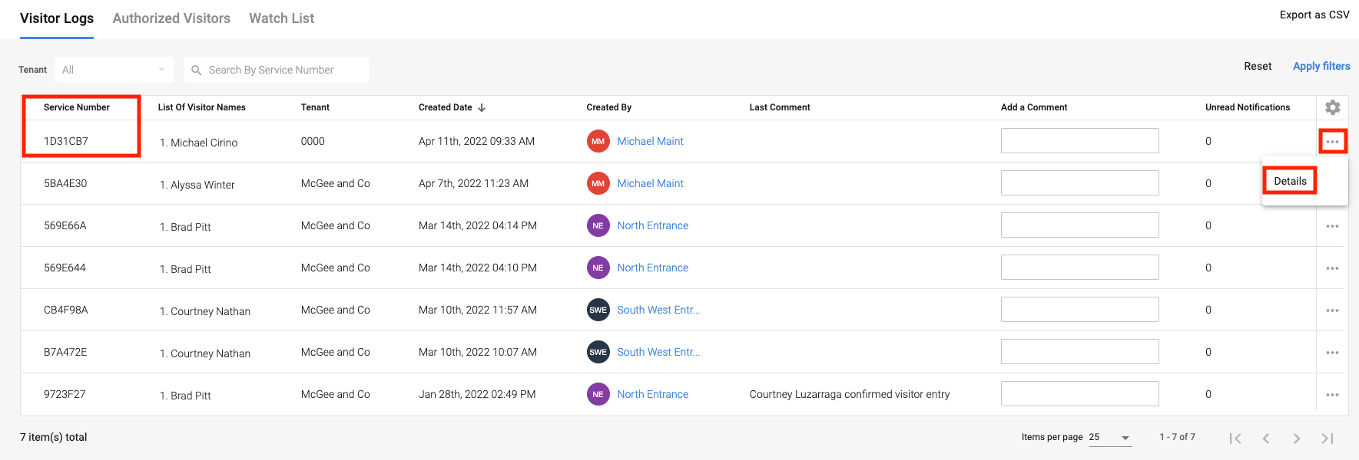This screenshot has width=1359, height=460.
Task: Focus comment field for Alyssa Winter row
Action: click(x=1079, y=183)
